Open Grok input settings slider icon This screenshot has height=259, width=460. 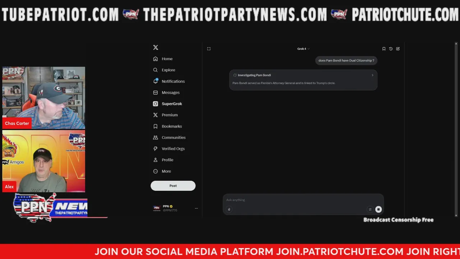[370, 209]
